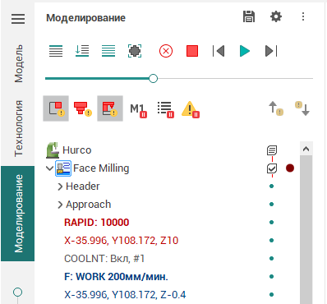The image size is (327, 304).
Task: Switch to the Технология tab
Action: pyautogui.click(x=18, y=128)
